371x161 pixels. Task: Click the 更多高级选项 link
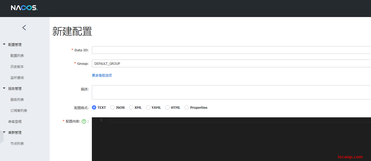click(102, 75)
